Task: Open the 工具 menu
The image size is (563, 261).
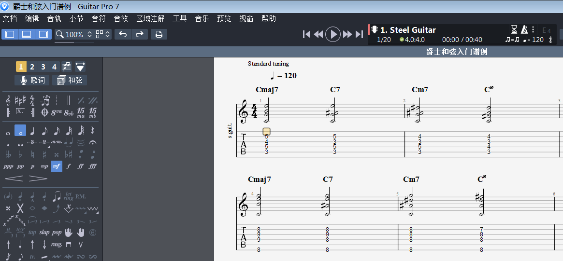Action: pyautogui.click(x=179, y=19)
